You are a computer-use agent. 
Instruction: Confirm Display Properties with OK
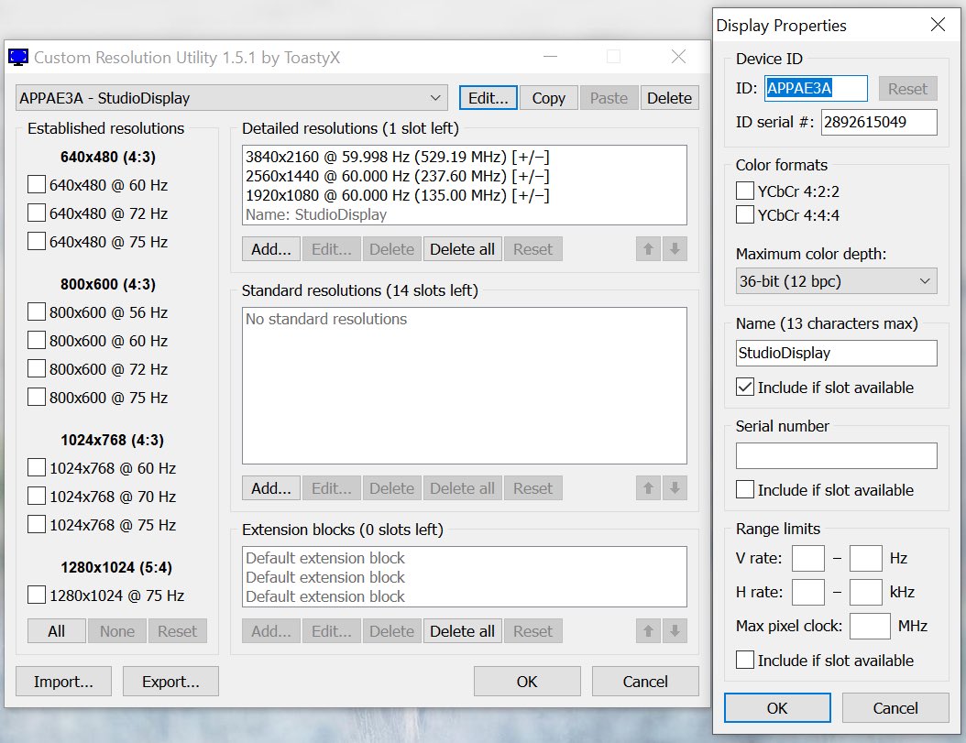tap(777, 708)
